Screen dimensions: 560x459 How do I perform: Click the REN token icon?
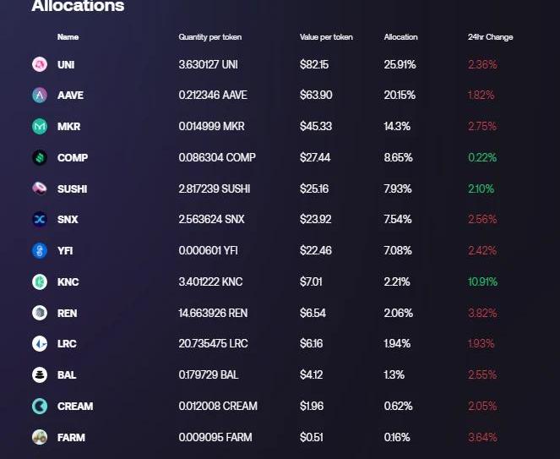pyautogui.click(x=40, y=313)
